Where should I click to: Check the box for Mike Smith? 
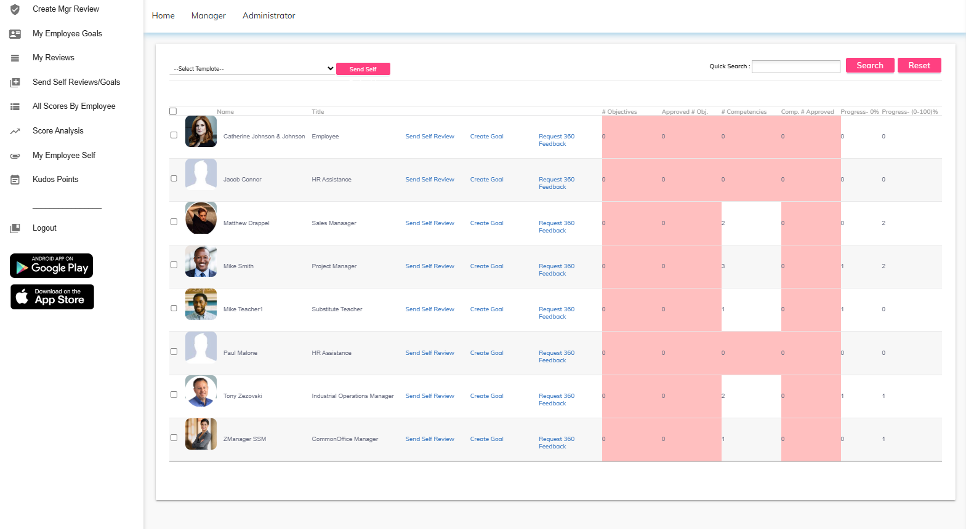(x=174, y=264)
